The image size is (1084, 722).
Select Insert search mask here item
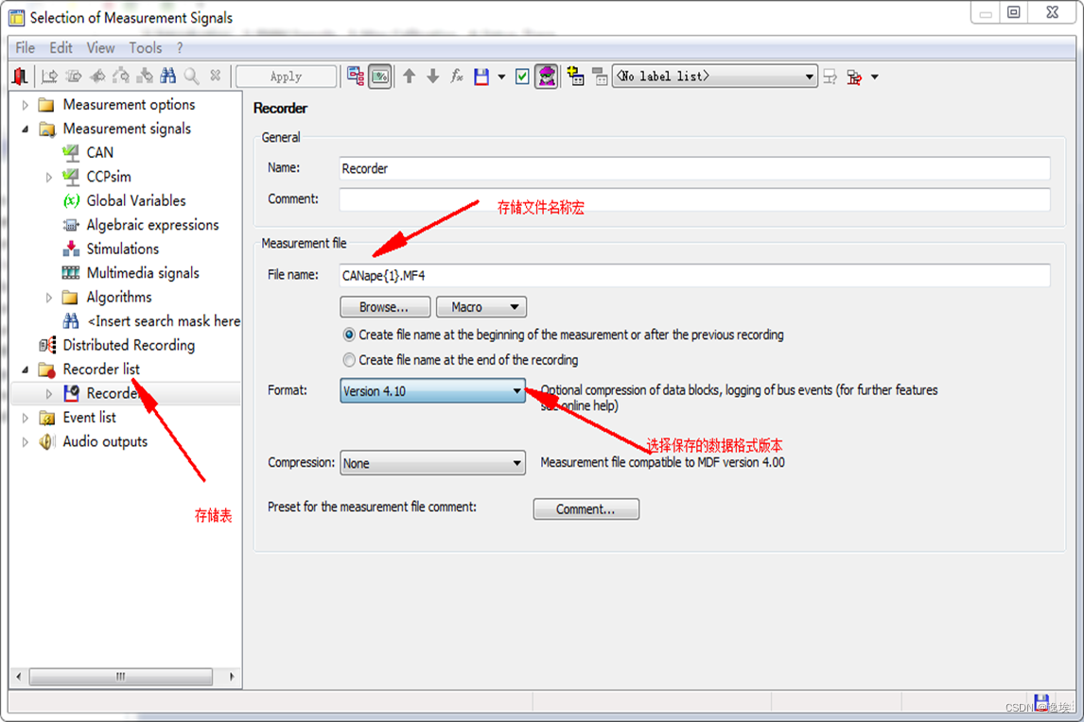point(164,321)
